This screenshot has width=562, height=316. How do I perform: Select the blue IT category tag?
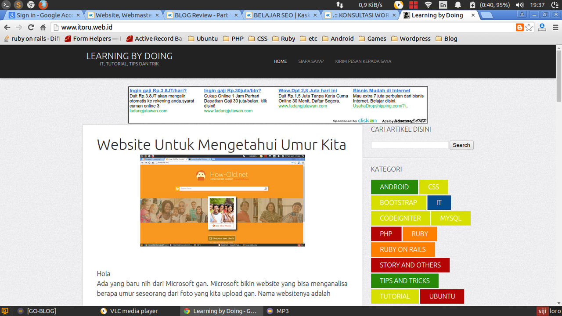[x=439, y=203]
